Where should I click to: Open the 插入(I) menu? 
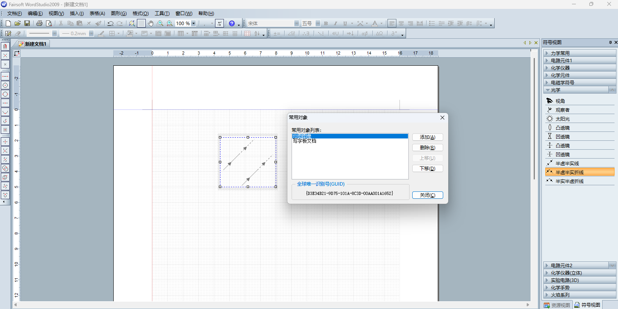click(x=77, y=14)
